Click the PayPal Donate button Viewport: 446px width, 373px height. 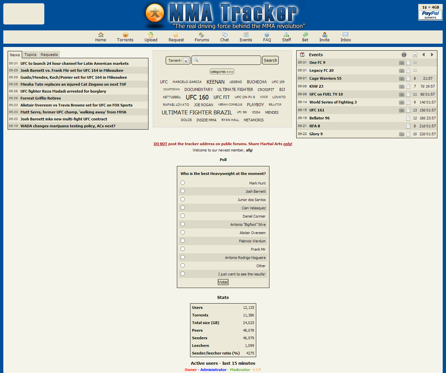430,15
